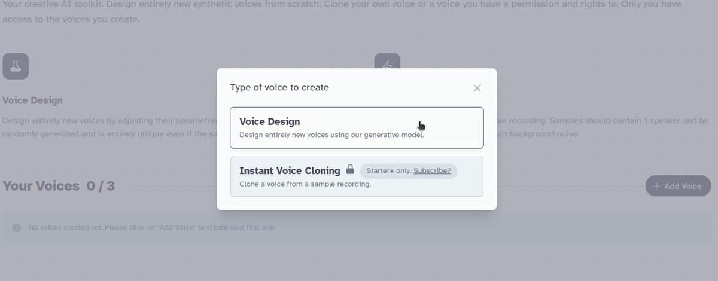Click the bold "Voice Design" title in the dialog
The height and width of the screenshot is (281, 718).
270,121
